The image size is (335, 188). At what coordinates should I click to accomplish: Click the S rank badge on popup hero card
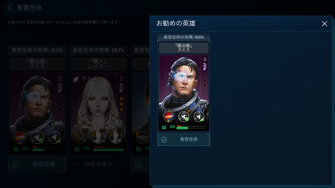click(x=205, y=64)
